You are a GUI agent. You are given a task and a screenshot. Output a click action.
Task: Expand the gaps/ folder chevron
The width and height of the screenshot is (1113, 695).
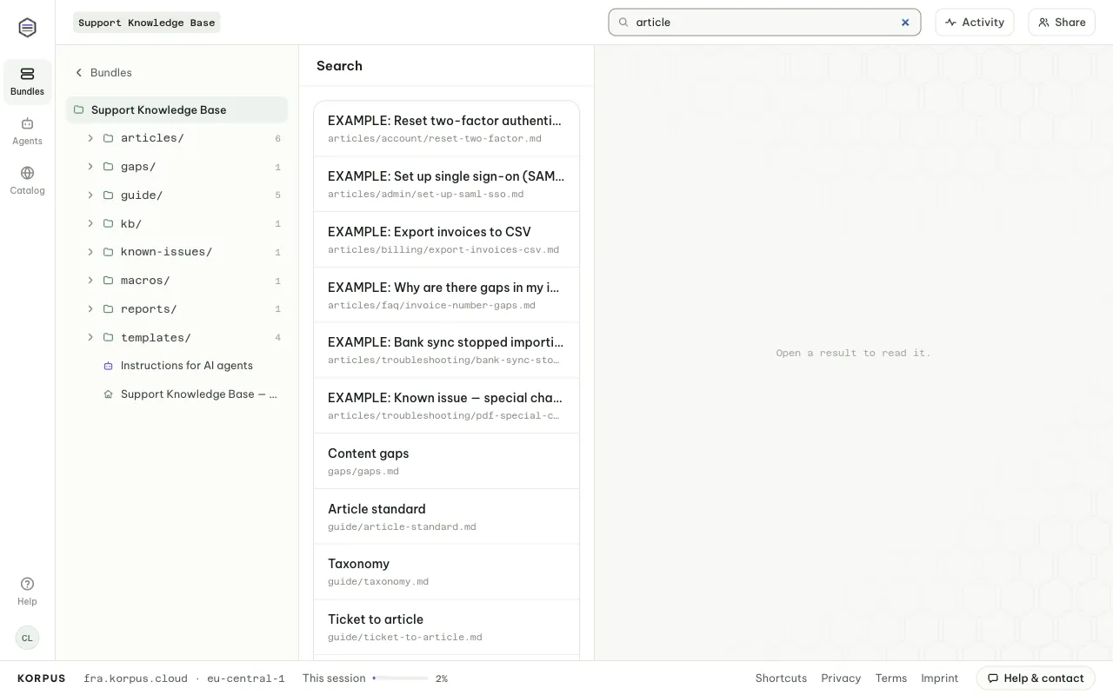[90, 167]
